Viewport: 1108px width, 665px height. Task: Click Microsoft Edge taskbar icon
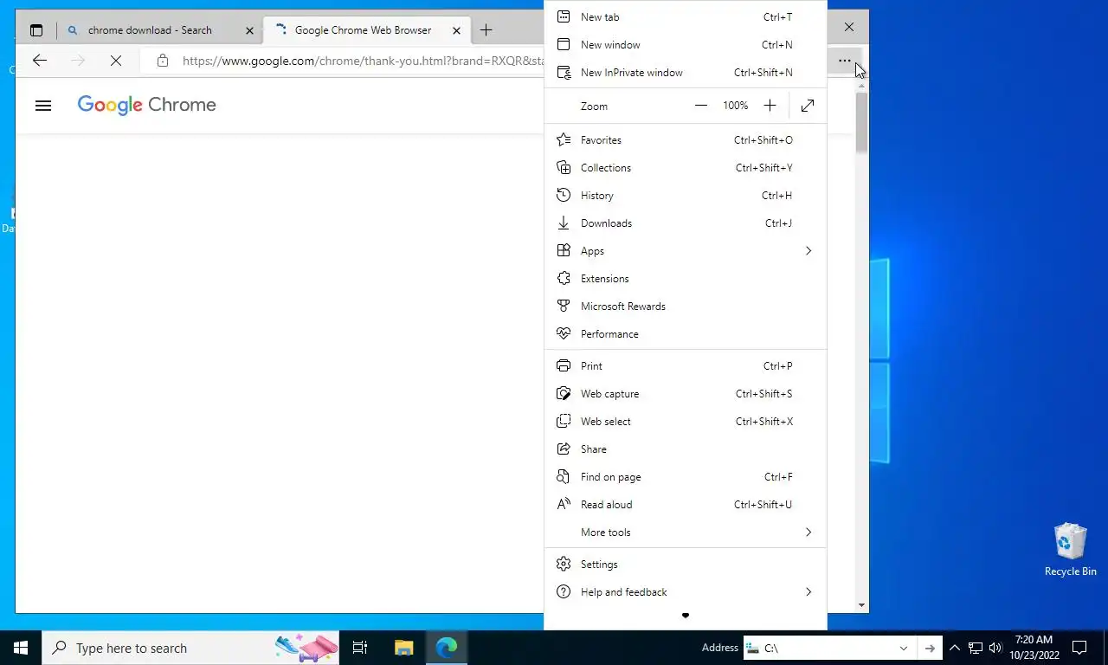point(447,648)
